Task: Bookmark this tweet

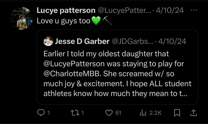Action: click(177, 113)
